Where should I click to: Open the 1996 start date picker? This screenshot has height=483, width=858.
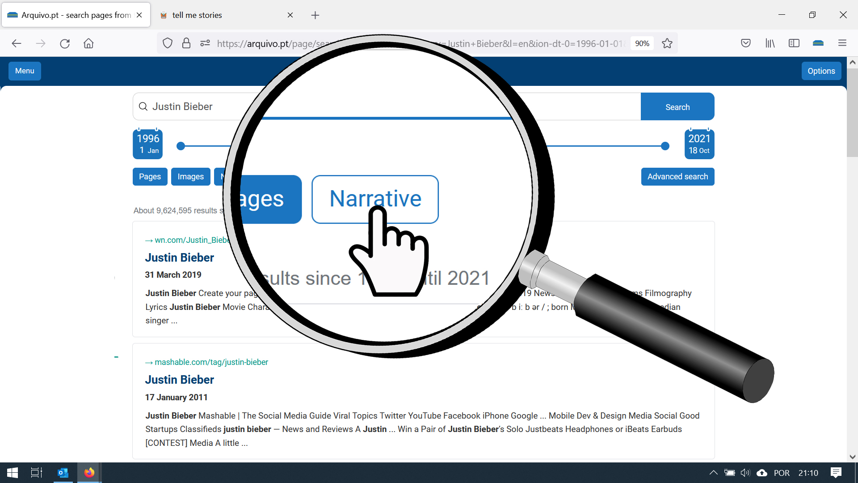coord(148,144)
